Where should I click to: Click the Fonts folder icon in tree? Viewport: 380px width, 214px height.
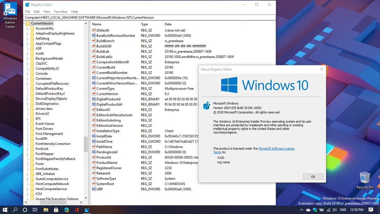32,164
